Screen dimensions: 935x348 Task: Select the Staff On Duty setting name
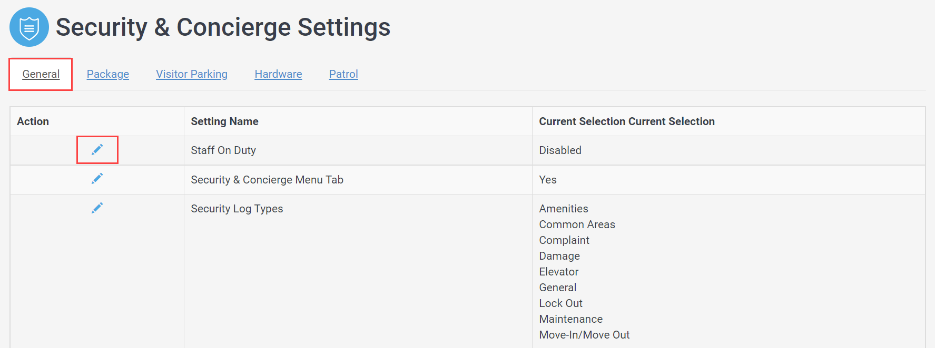tap(223, 150)
